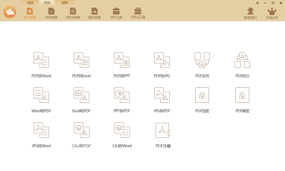The image size is (285, 171).
Task: Select the Word转PDF conversion icon
Action: click(41, 95)
